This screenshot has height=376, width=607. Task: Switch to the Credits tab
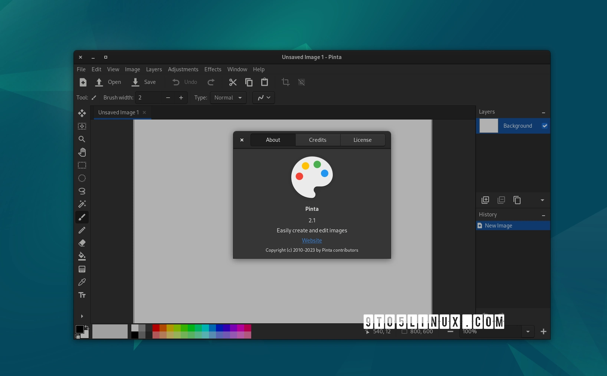click(318, 140)
